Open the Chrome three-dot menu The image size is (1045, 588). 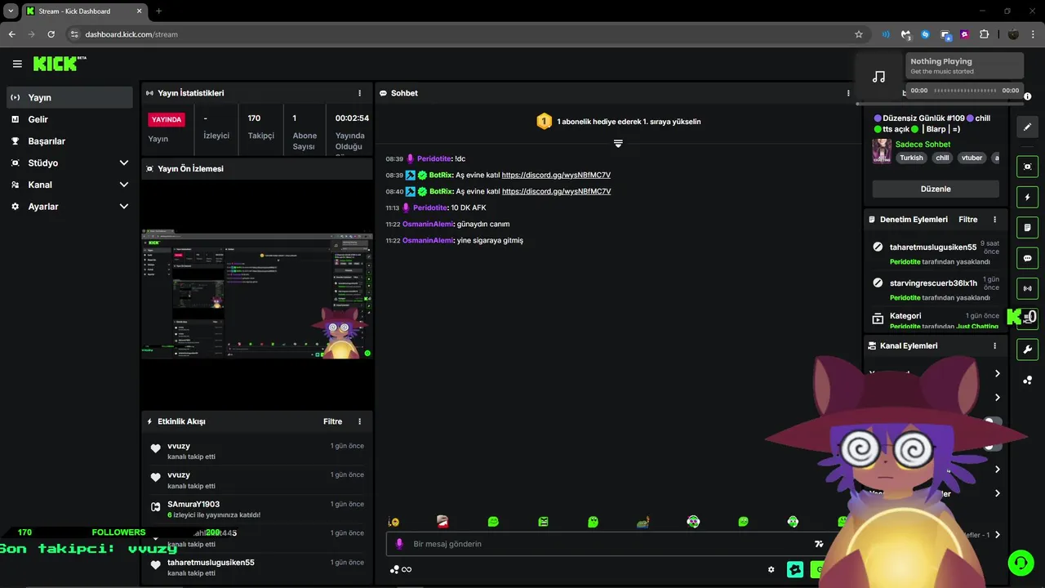(x=1034, y=34)
